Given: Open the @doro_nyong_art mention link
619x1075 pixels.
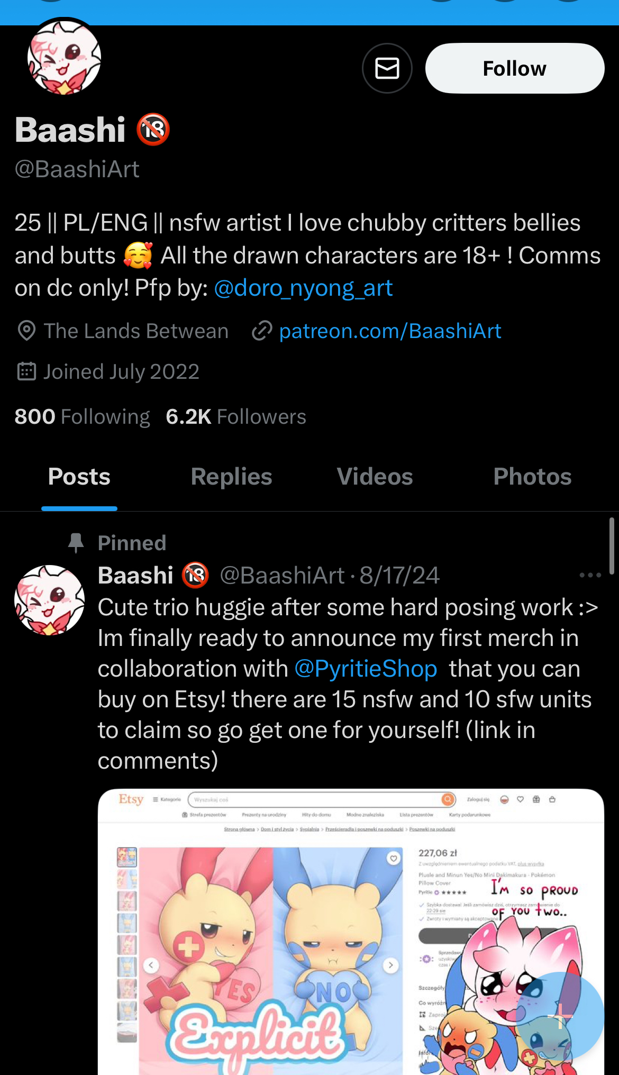Looking at the screenshot, I should point(303,288).
